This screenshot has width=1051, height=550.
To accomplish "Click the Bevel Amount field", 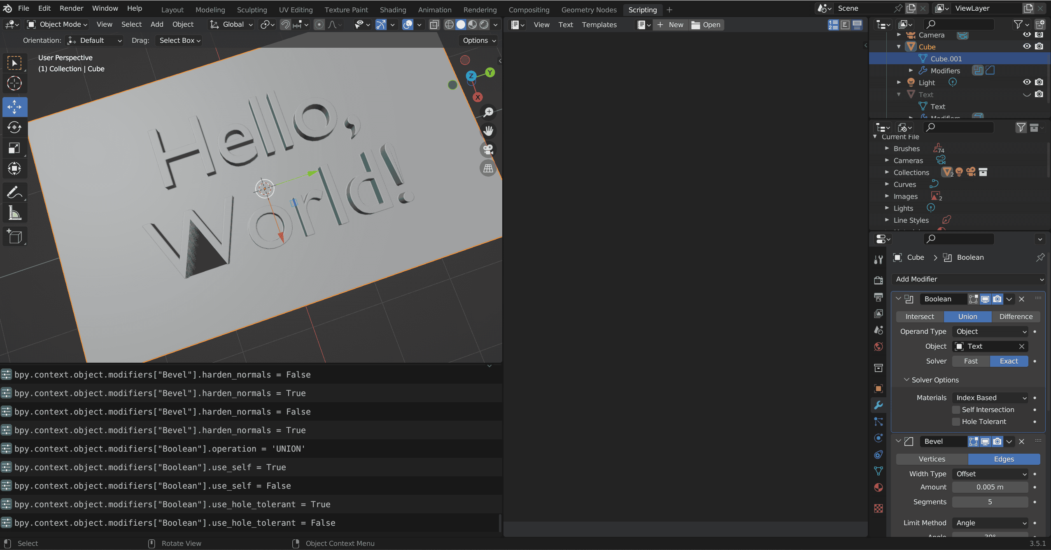I will click(990, 487).
